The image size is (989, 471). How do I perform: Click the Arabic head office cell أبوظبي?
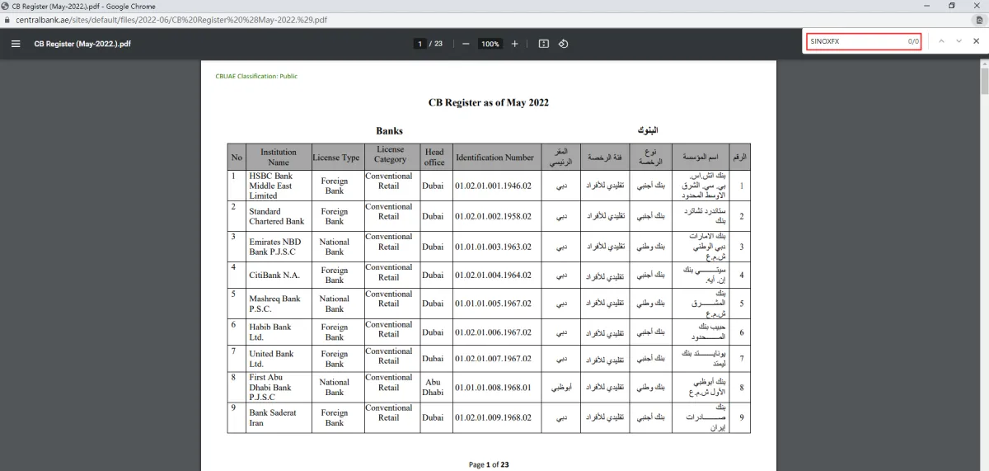click(560, 387)
